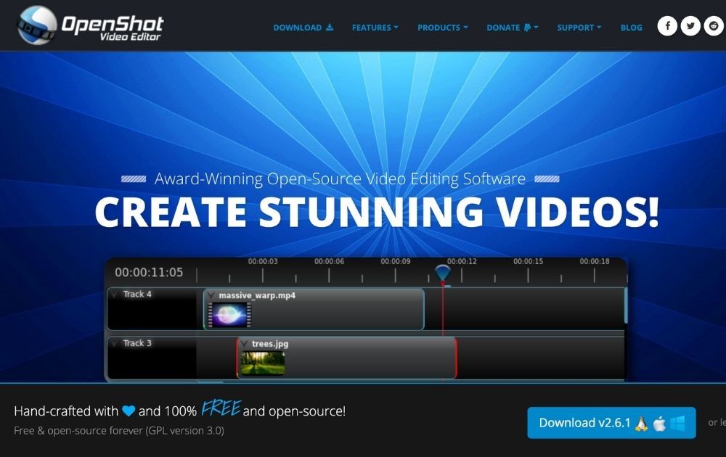Open the Donate dropdown menu
The width and height of the screenshot is (726, 457).
point(512,28)
